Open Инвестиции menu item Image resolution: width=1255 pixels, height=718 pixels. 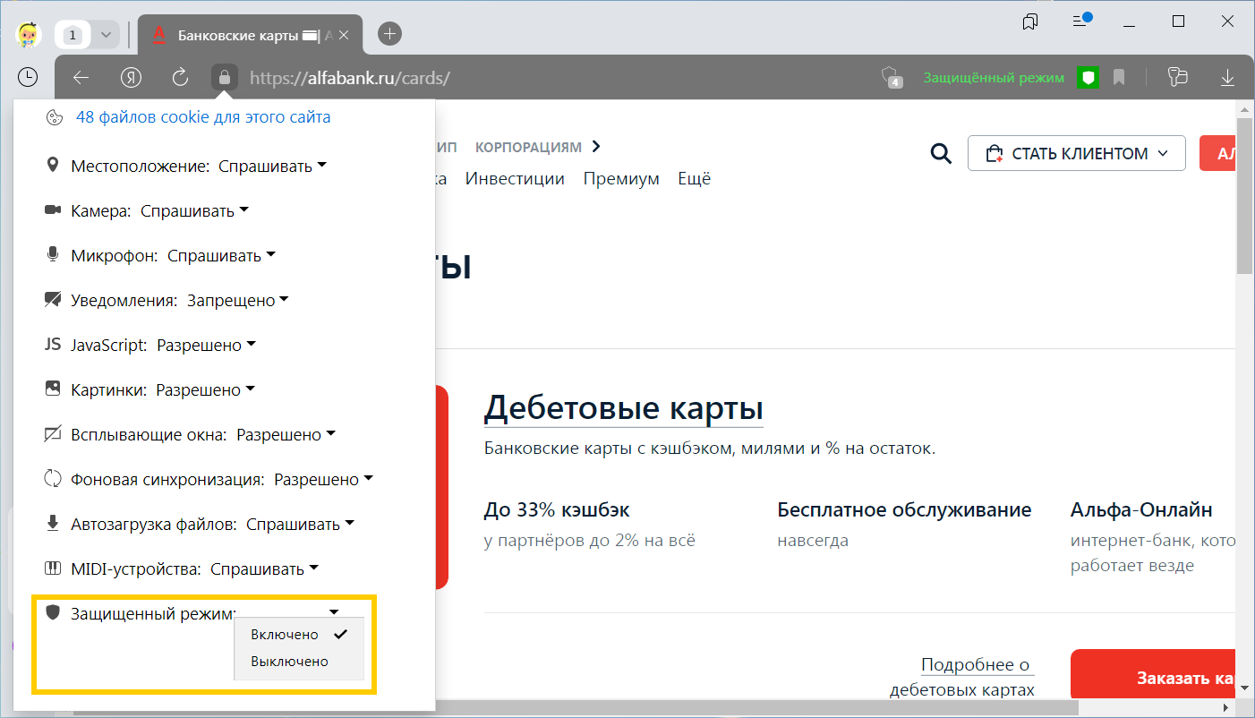point(515,178)
